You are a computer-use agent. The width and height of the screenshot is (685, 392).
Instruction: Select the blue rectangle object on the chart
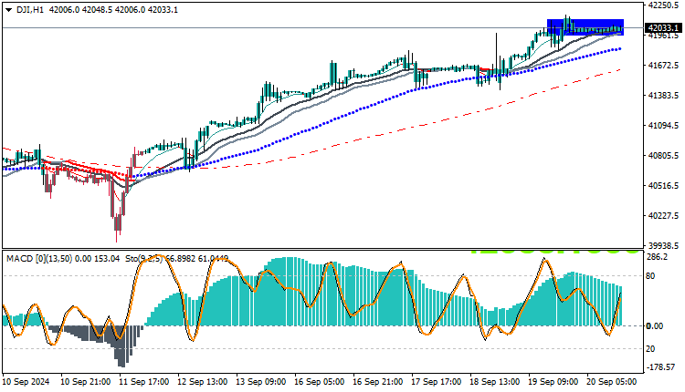[585, 27]
